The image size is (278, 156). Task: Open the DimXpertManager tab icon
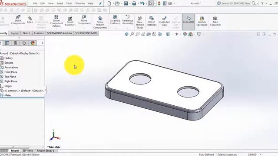coord(24,43)
